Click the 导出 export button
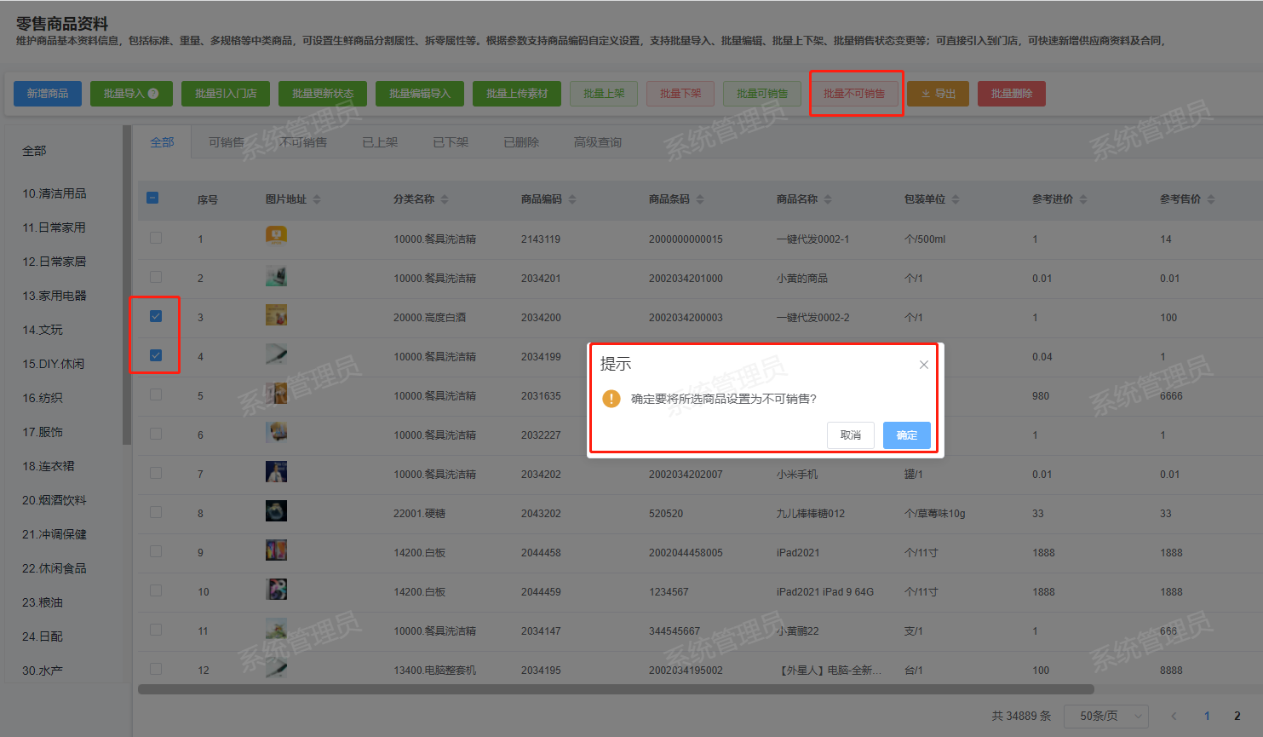Image resolution: width=1263 pixels, height=737 pixels. tap(938, 94)
